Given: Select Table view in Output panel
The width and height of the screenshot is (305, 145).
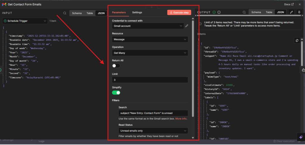Looking at the screenshot, I should [x=269, y=12].
